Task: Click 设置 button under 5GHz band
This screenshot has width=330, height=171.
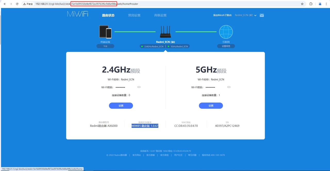Action: pyautogui.click(x=211, y=106)
